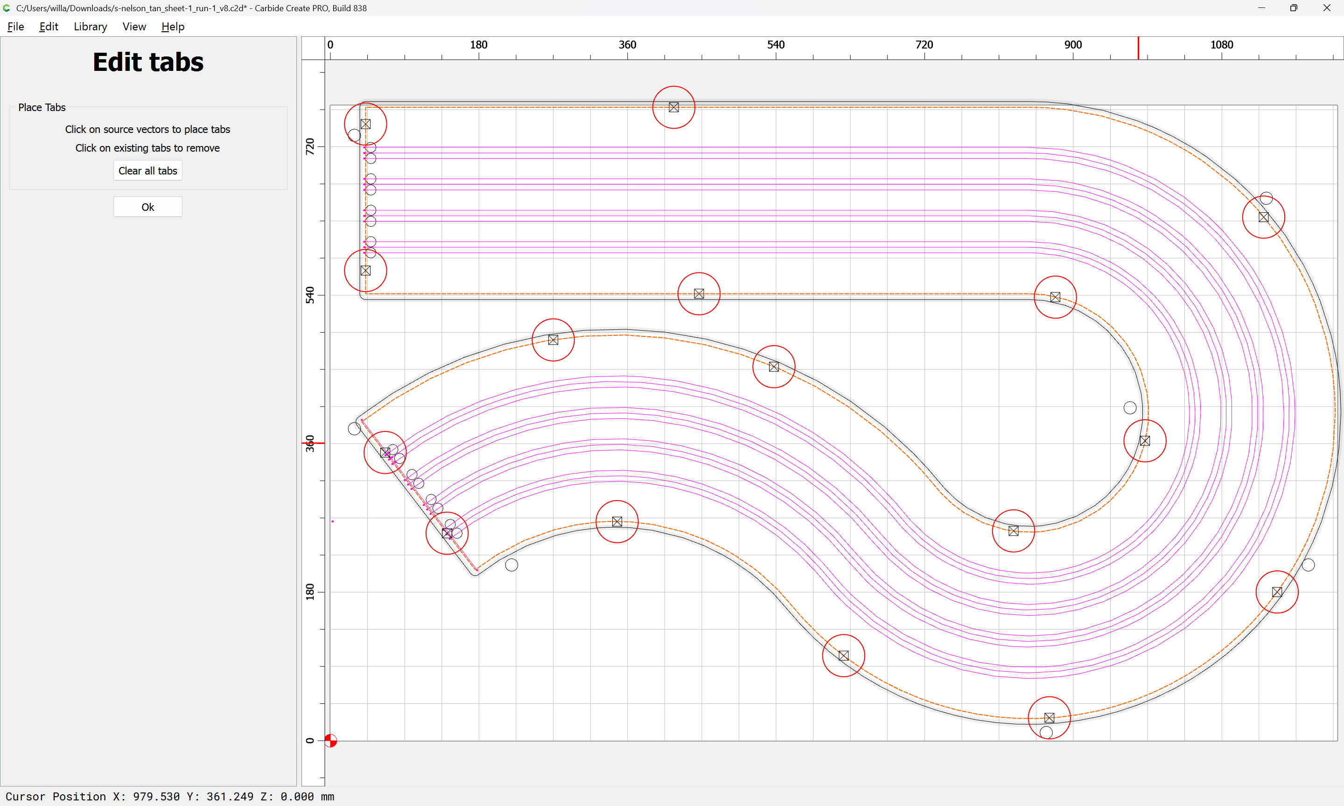Remove the tab on the inner loop's right side
The image size is (1344, 806).
click(1145, 441)
